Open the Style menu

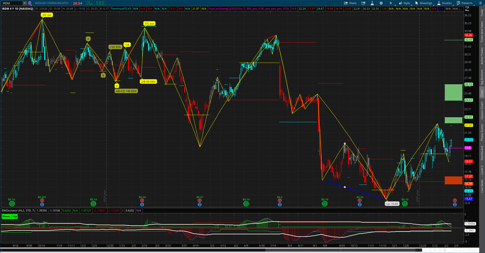[x=404, y=3]
